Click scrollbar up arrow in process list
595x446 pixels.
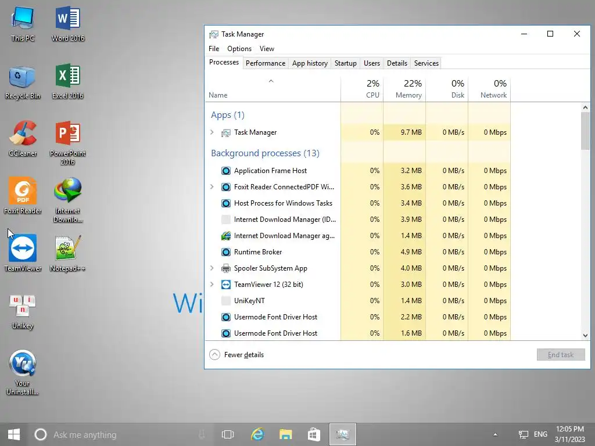click(x=585, y=107)
